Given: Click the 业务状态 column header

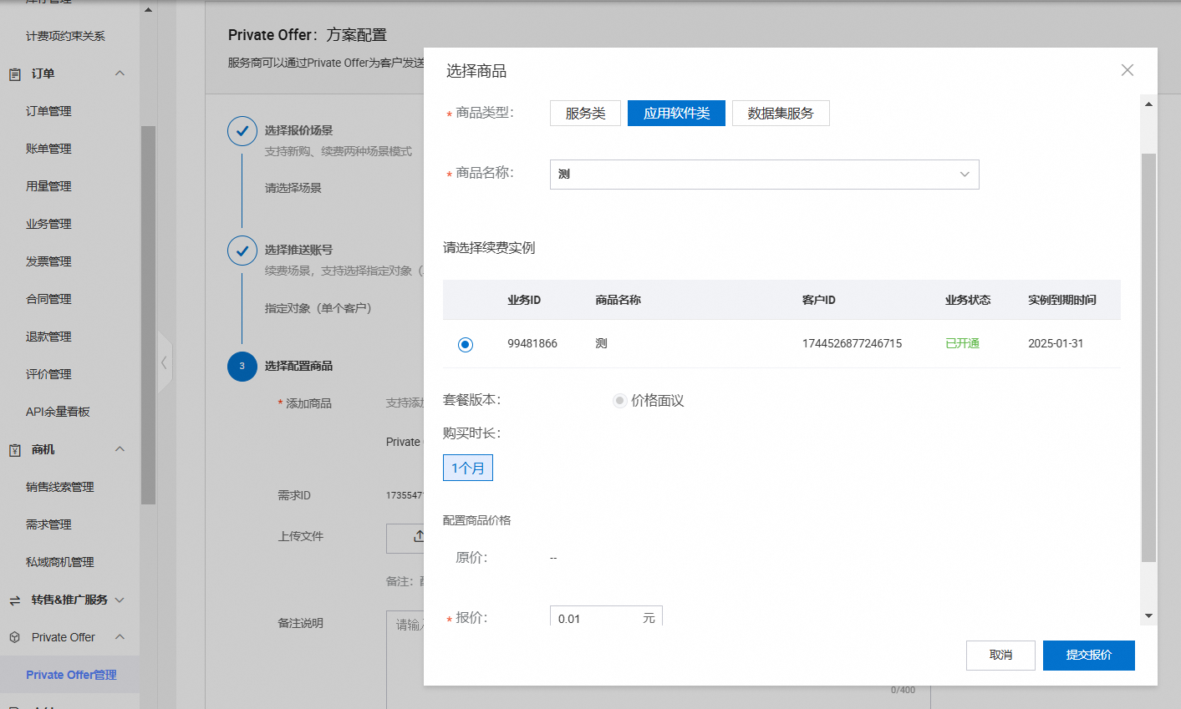Looking at the screenshot, I should click(968, 300).
